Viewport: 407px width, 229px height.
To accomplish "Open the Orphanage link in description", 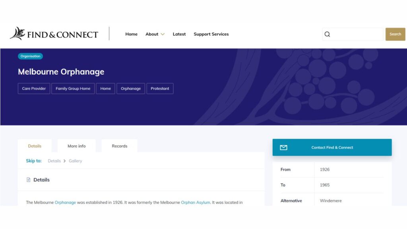I will point(65,202).
